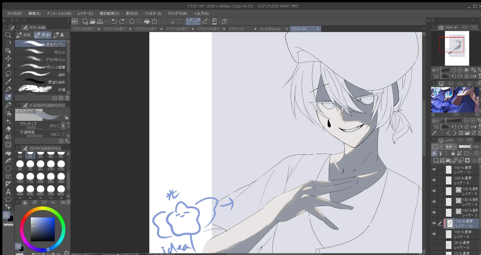Select the Move layer tool

8,58
